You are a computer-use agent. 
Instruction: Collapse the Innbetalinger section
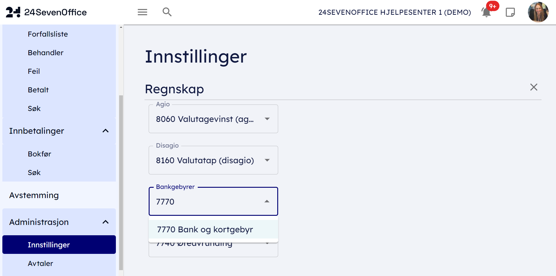[106, 131]
